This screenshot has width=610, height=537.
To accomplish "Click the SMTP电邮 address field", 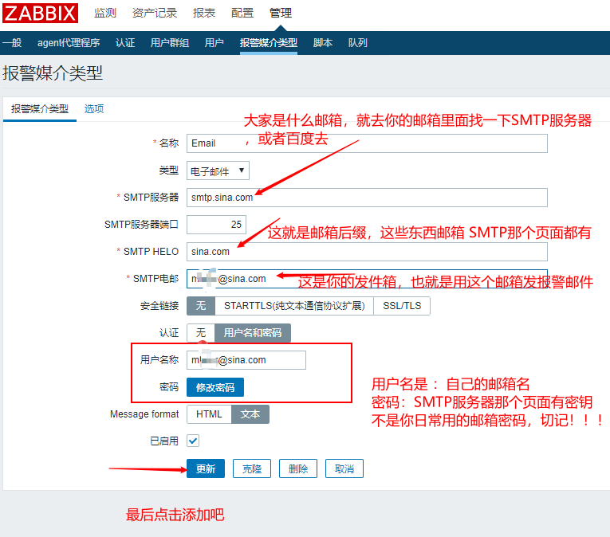I will point(367,279).
